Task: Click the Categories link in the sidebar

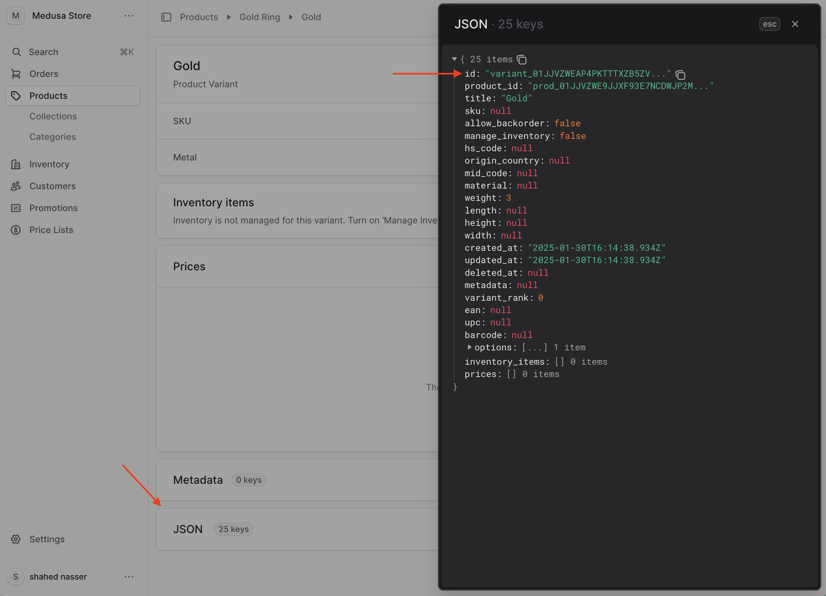Action: [x=52, y=137]
